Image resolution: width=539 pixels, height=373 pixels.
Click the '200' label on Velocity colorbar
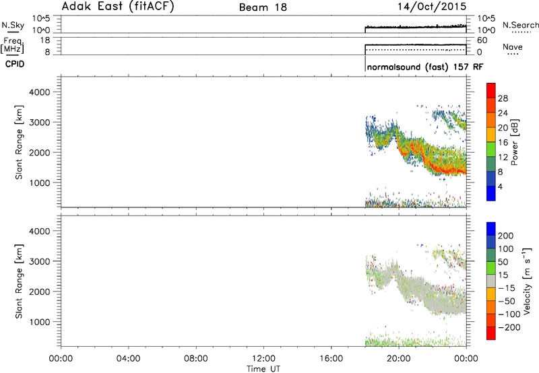[506, 236]
